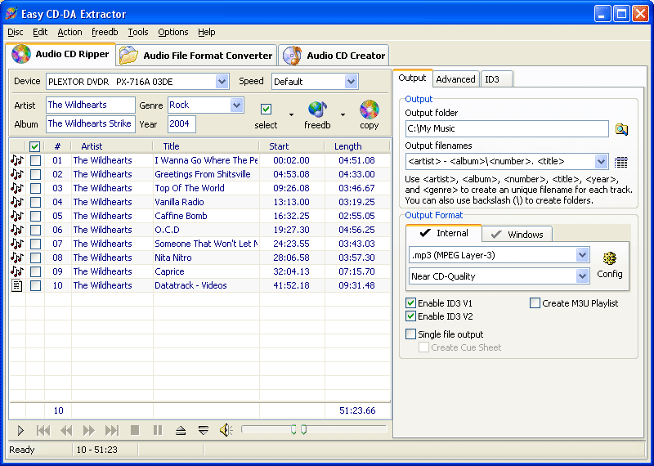
Task: Click music note icon of track 01
Action: tap(17, 160)
